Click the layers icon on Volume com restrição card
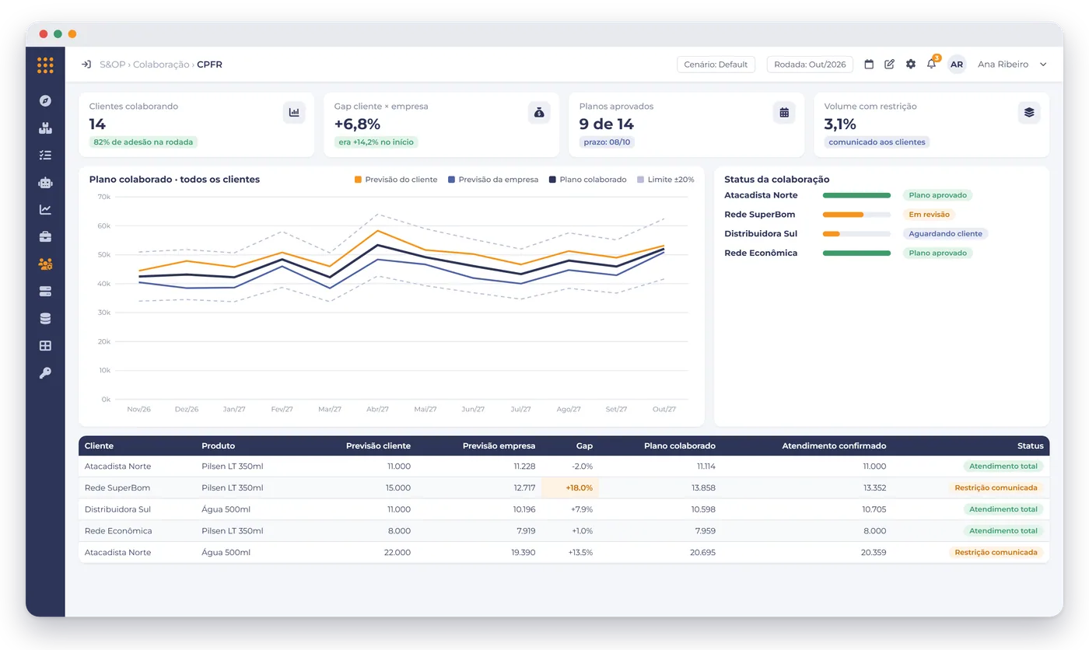Screen dimensions: 1089x650 (x=1029, y=113)
